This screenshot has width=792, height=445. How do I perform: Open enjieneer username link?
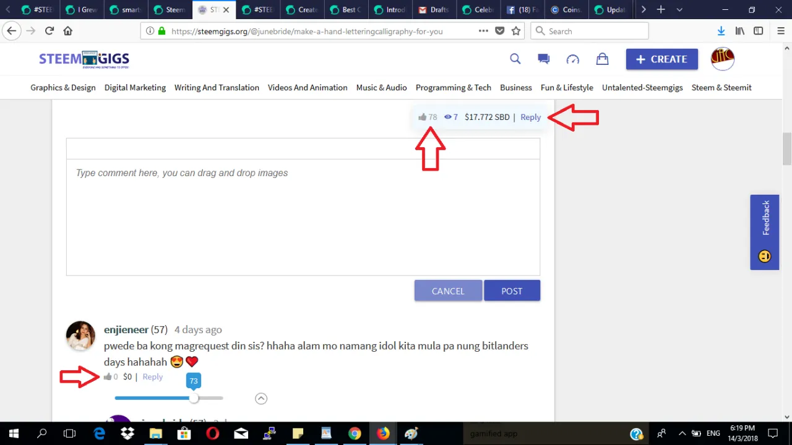click(126, 329)
